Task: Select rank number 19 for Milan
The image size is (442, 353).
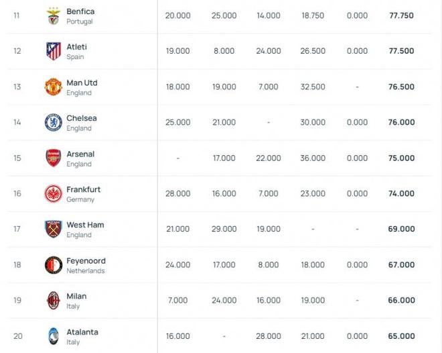Action: pyautogui.click(x=17, y=300)
